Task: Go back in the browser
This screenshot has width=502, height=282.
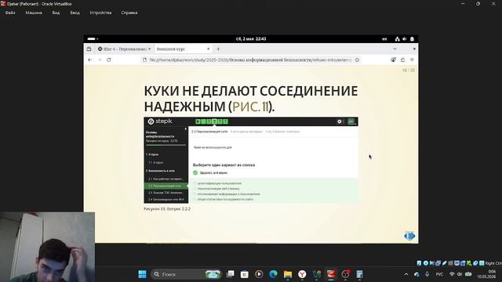Action: click(90, 60)
